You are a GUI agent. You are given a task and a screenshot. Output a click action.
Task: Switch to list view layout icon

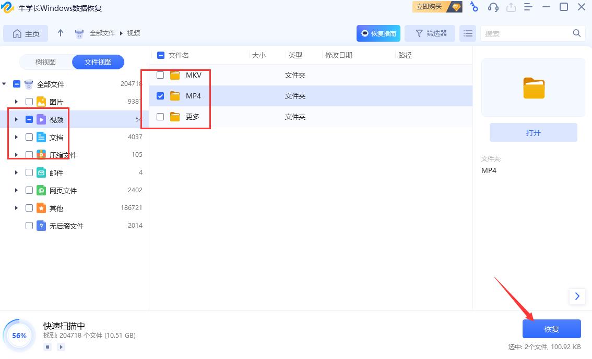pyautogui.click(x=467, y=33)
